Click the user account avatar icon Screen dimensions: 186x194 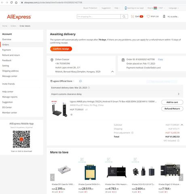coord(164,16)
